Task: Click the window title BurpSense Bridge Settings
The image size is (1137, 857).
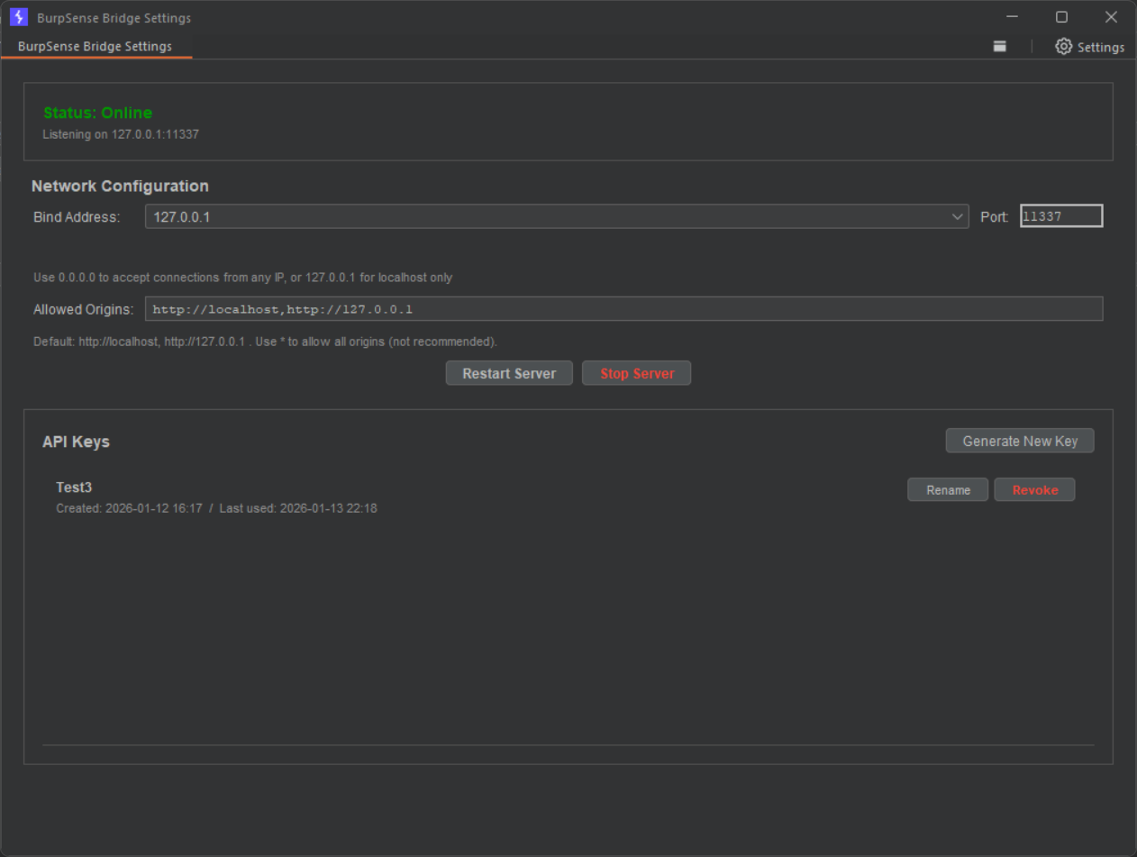Action: click(x=114, y=18)
